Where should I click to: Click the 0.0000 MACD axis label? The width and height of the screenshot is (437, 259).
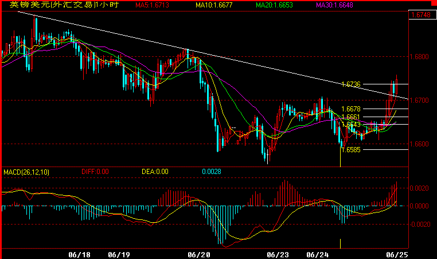tap(419, 206)
